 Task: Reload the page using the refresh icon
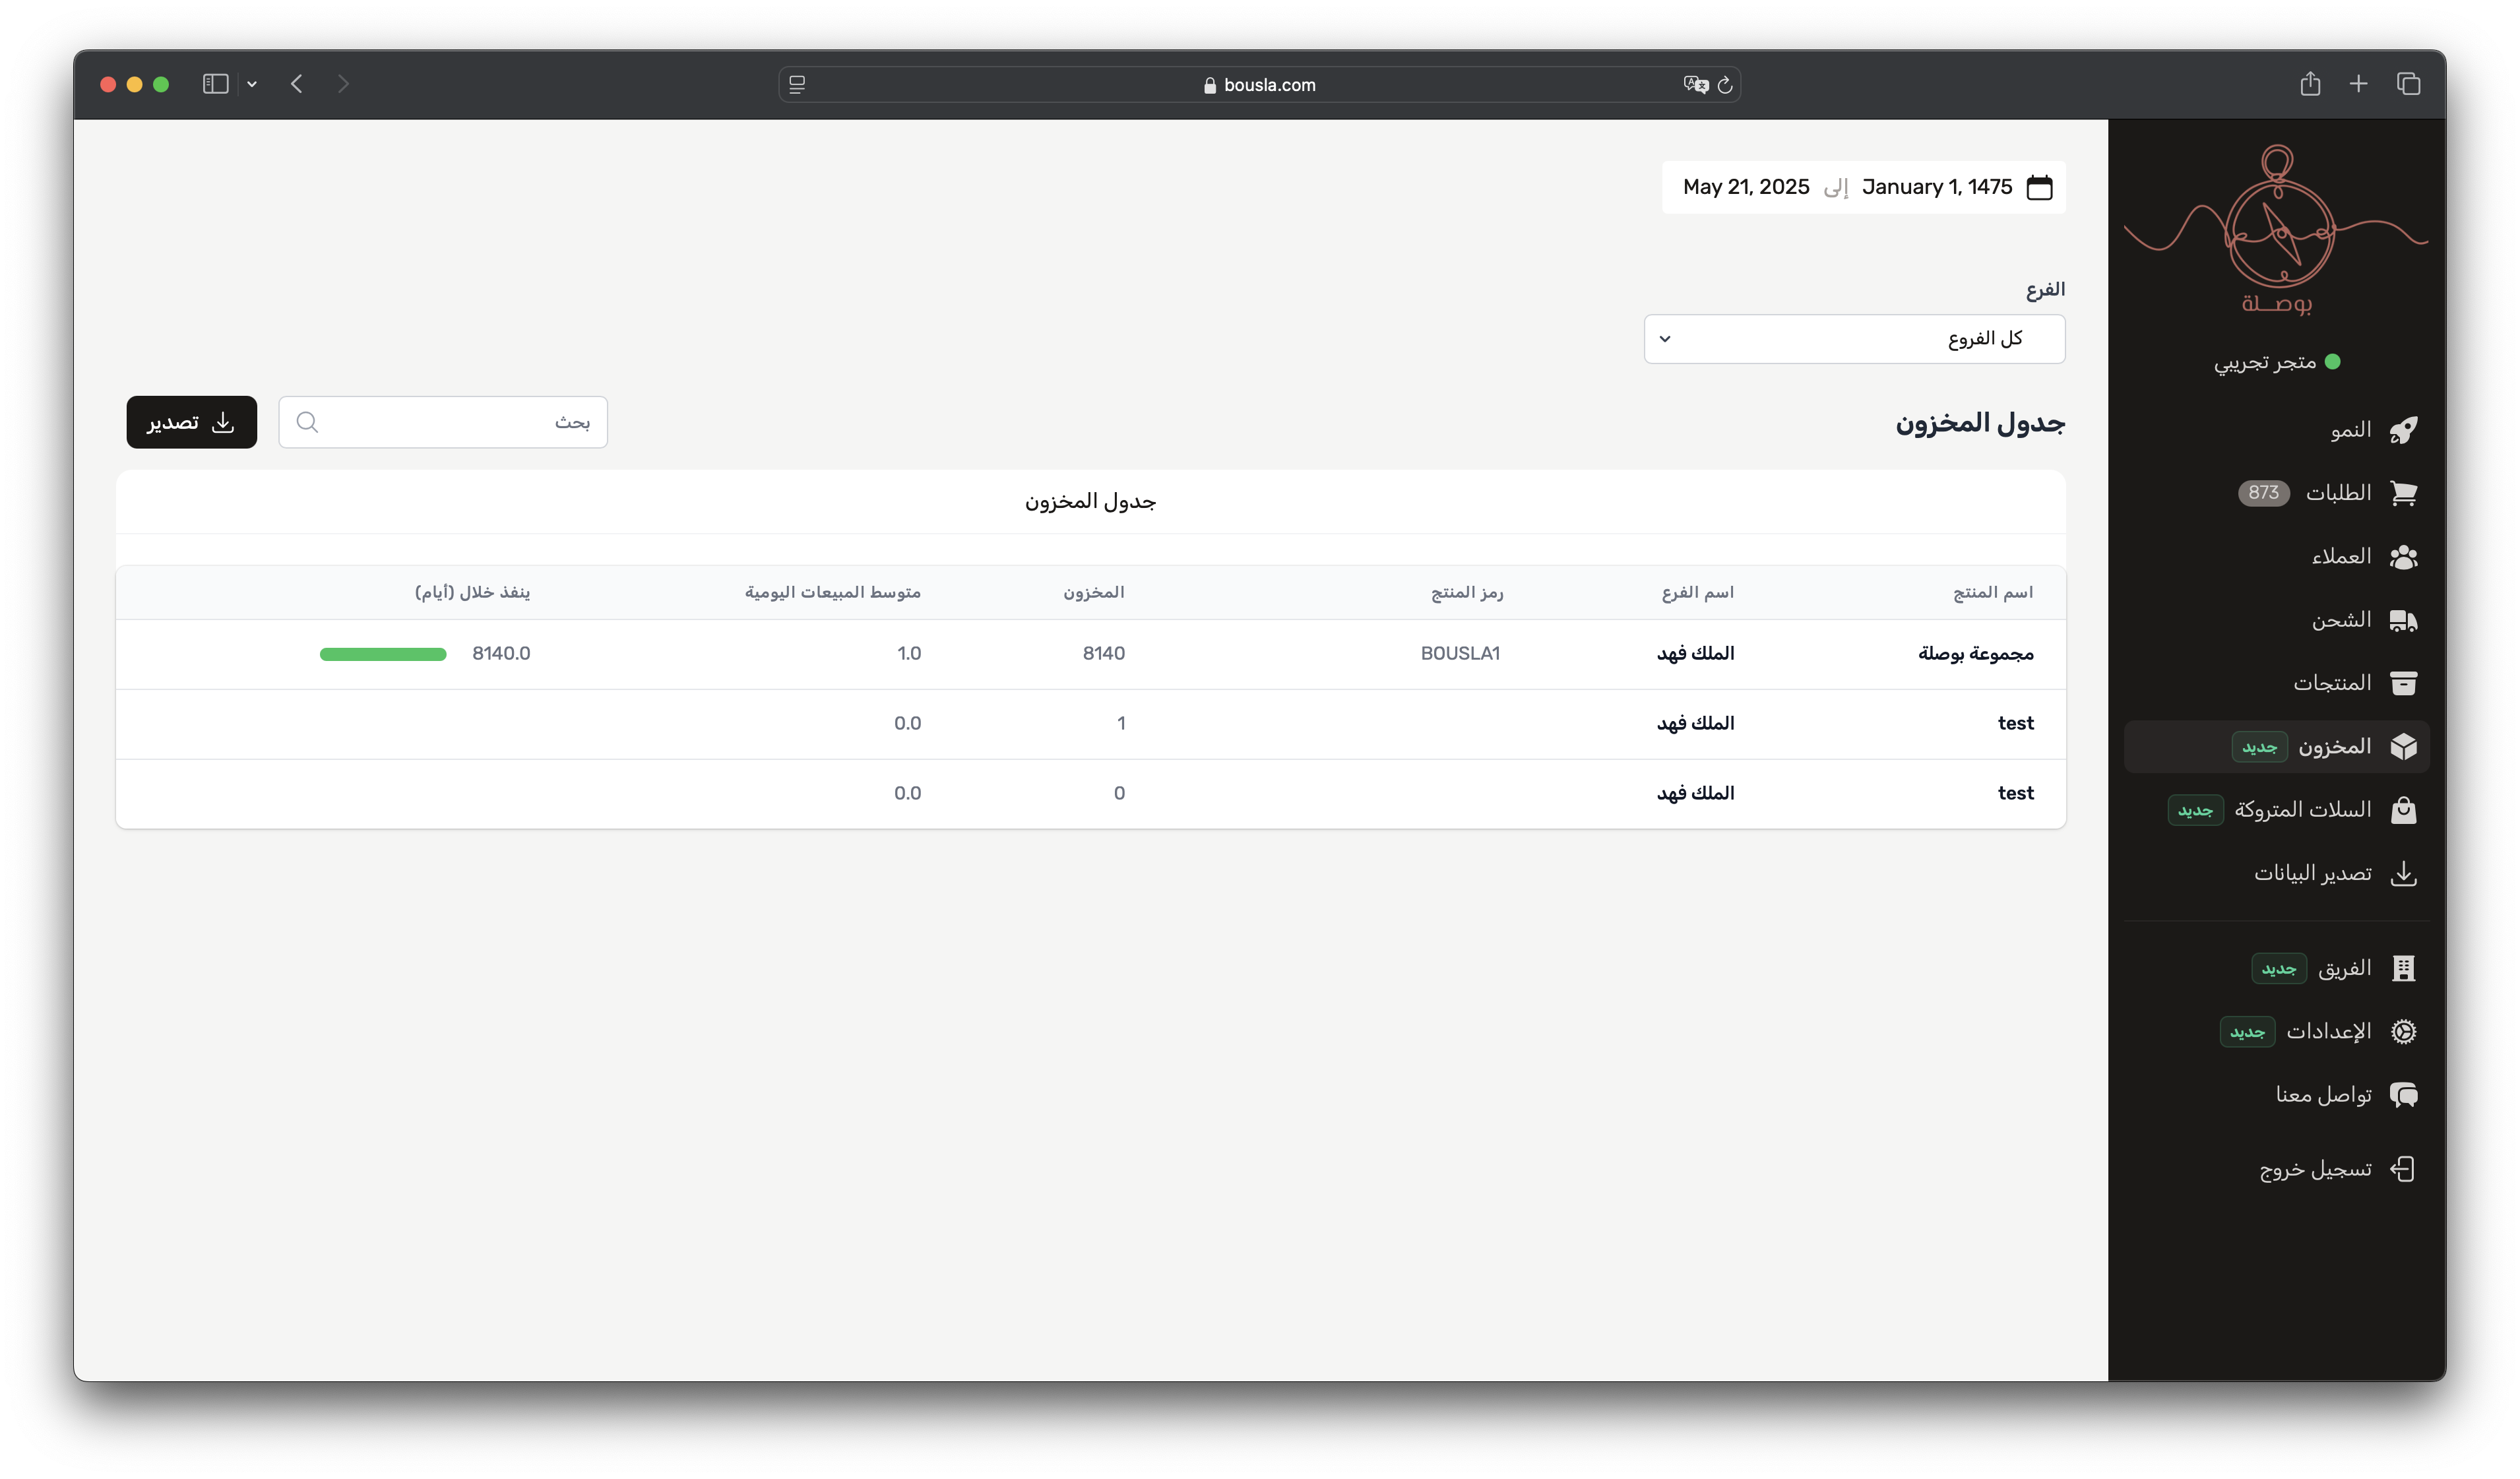click(x=1725, y=85)
